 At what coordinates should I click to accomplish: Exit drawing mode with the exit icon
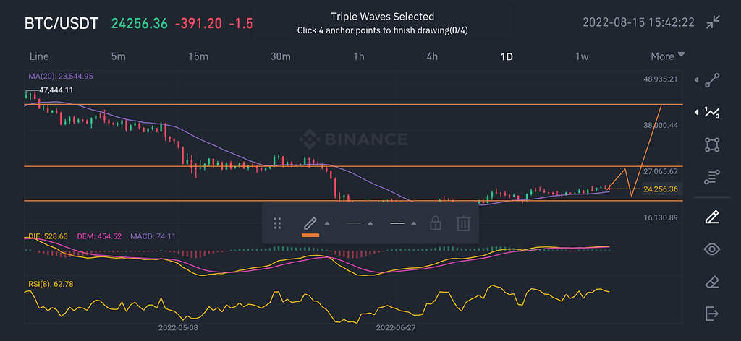713,314
